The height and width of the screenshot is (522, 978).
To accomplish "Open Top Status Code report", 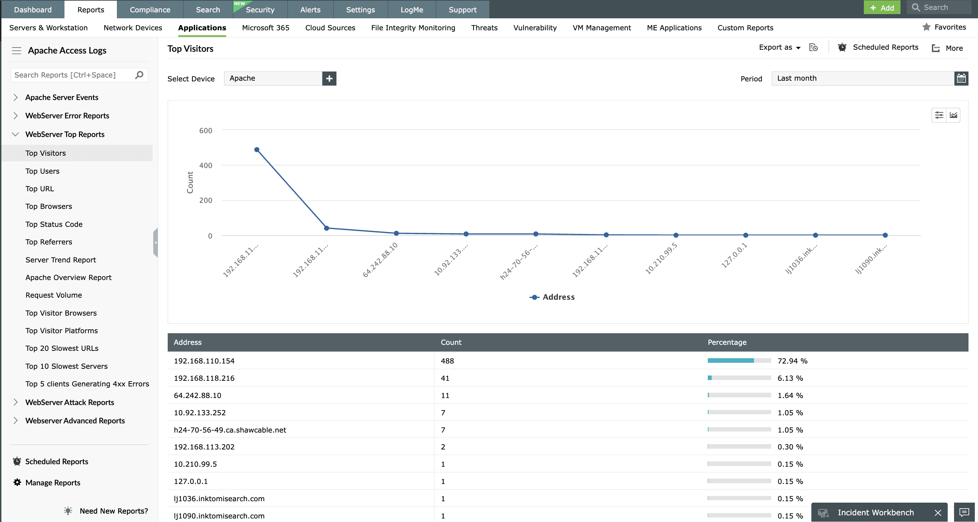I will coord(54,224).
